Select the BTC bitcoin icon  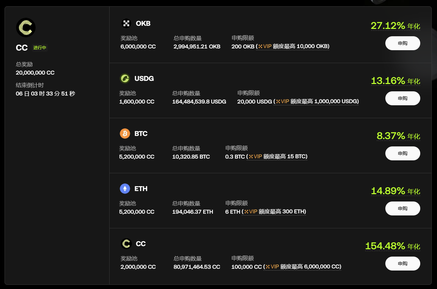[125, 134]
